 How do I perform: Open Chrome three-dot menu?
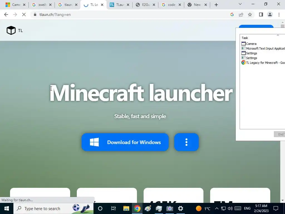tap(279, 14)
